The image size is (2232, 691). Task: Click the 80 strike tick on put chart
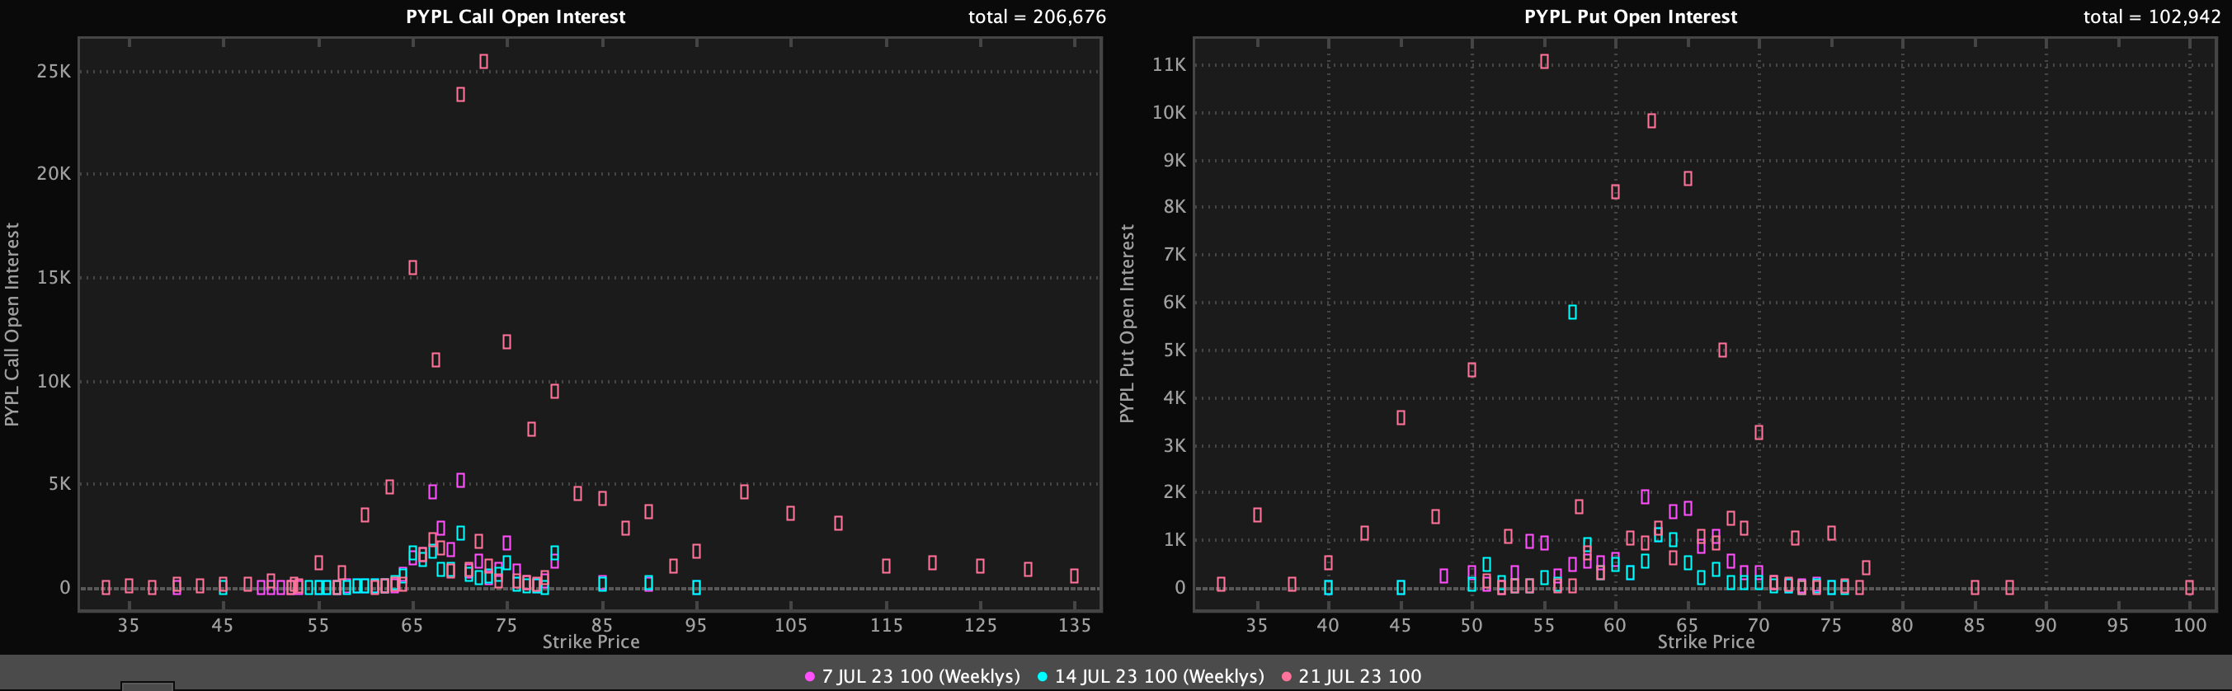(1903, 625)
